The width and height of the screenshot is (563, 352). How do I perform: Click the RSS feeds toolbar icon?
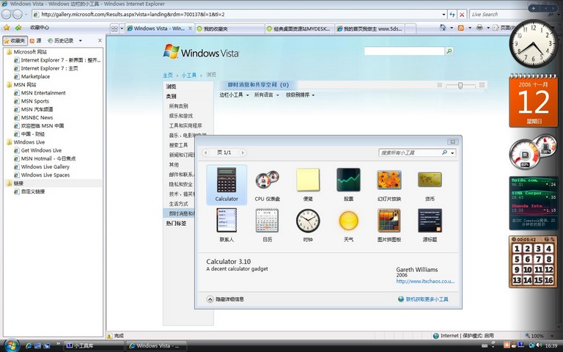pos(461,28)
